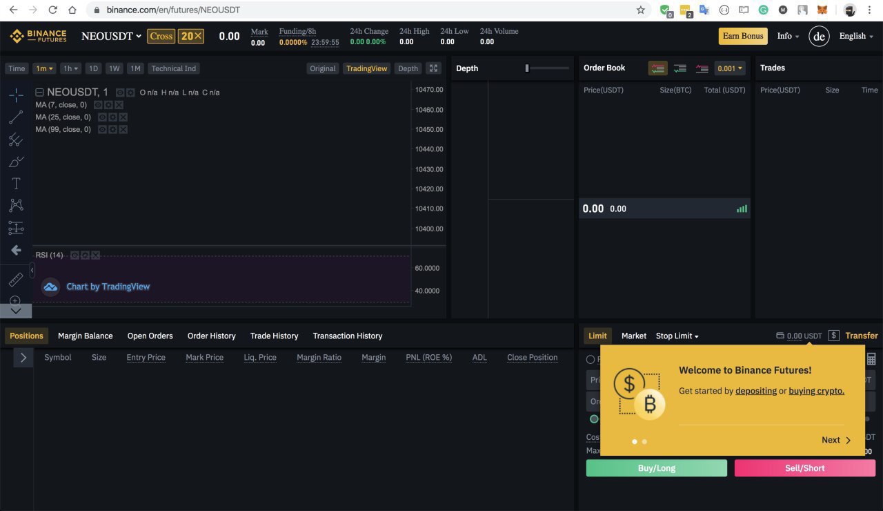This screenshot has width=883, height=511.
Task: Open the 1m interval dropdown
Action: pyautogui.click(x=45, y=68)
